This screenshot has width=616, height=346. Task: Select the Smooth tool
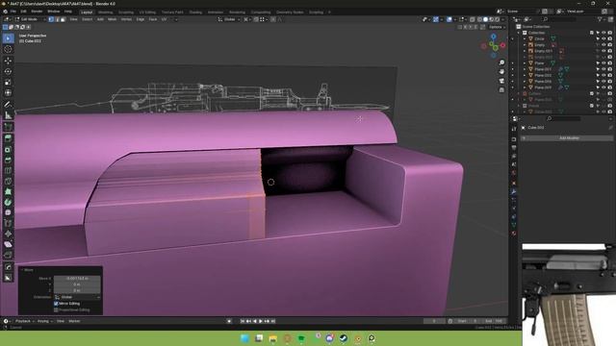[x=8, y=212]
